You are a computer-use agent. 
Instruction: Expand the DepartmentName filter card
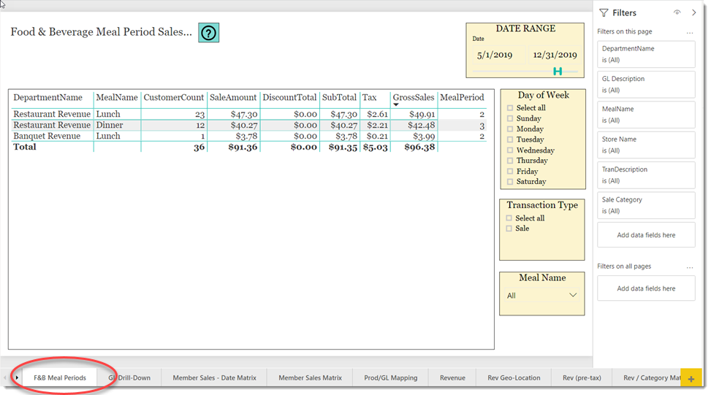(x=645, y=54)
